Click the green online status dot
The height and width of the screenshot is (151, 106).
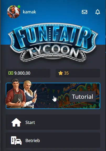point(19,7)
